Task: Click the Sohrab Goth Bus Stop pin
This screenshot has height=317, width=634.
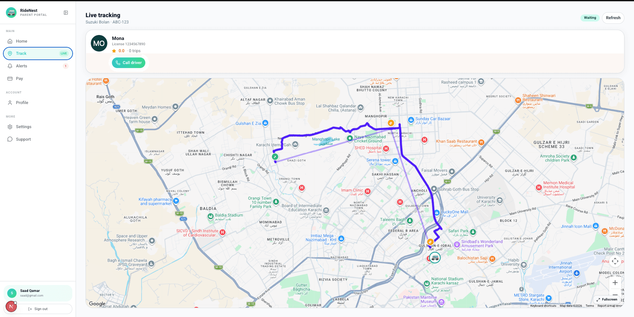Action: [434, 189]
